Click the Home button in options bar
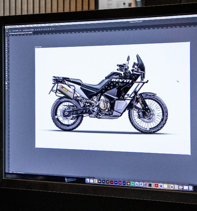197x211 pixels. pyautogui.click(x=7, y=31)
